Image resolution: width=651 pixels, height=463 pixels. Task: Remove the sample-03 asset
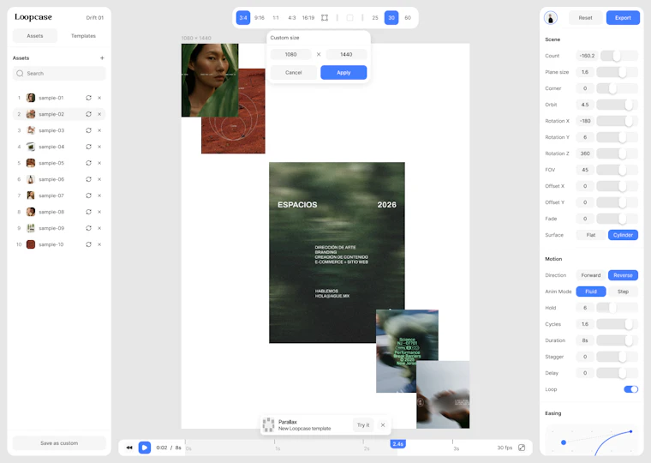(99, 130)
